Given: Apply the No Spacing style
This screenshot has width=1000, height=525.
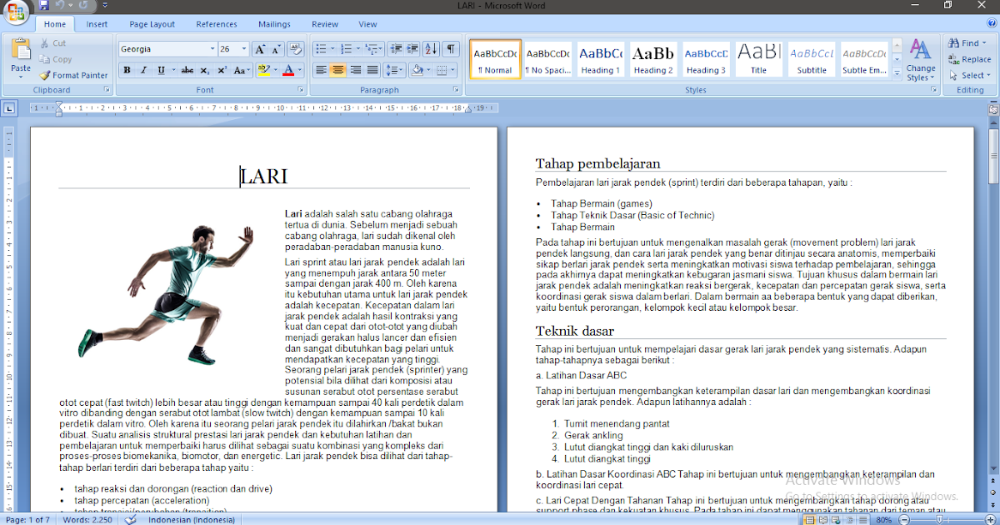Looking at the screenshot, I should [547, 58].
